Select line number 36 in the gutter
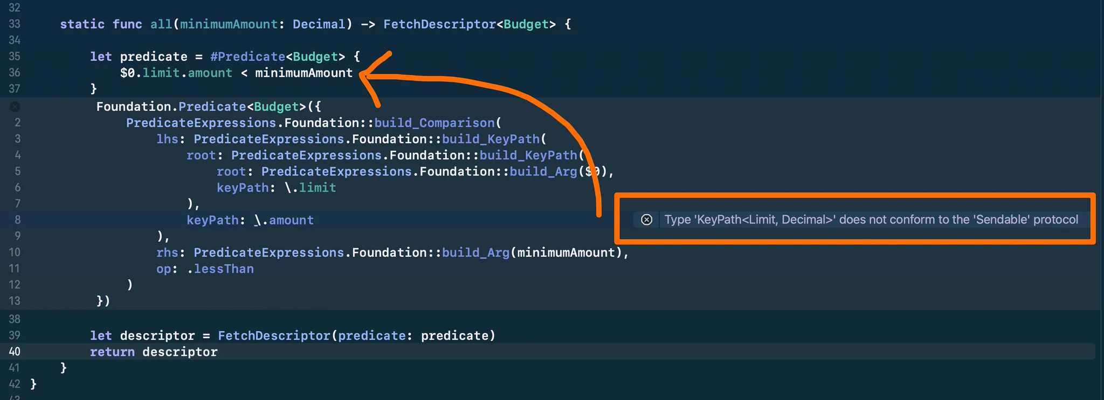 point(15,73)
